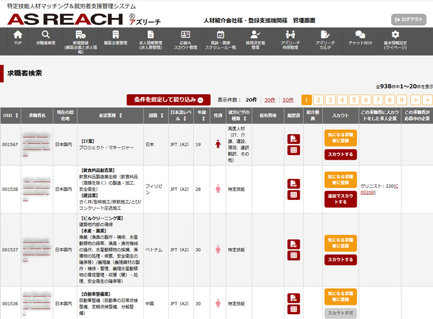The image size is (433, 319).
Task: Click female gender icon in row 001538
Action: click(218, 189)
